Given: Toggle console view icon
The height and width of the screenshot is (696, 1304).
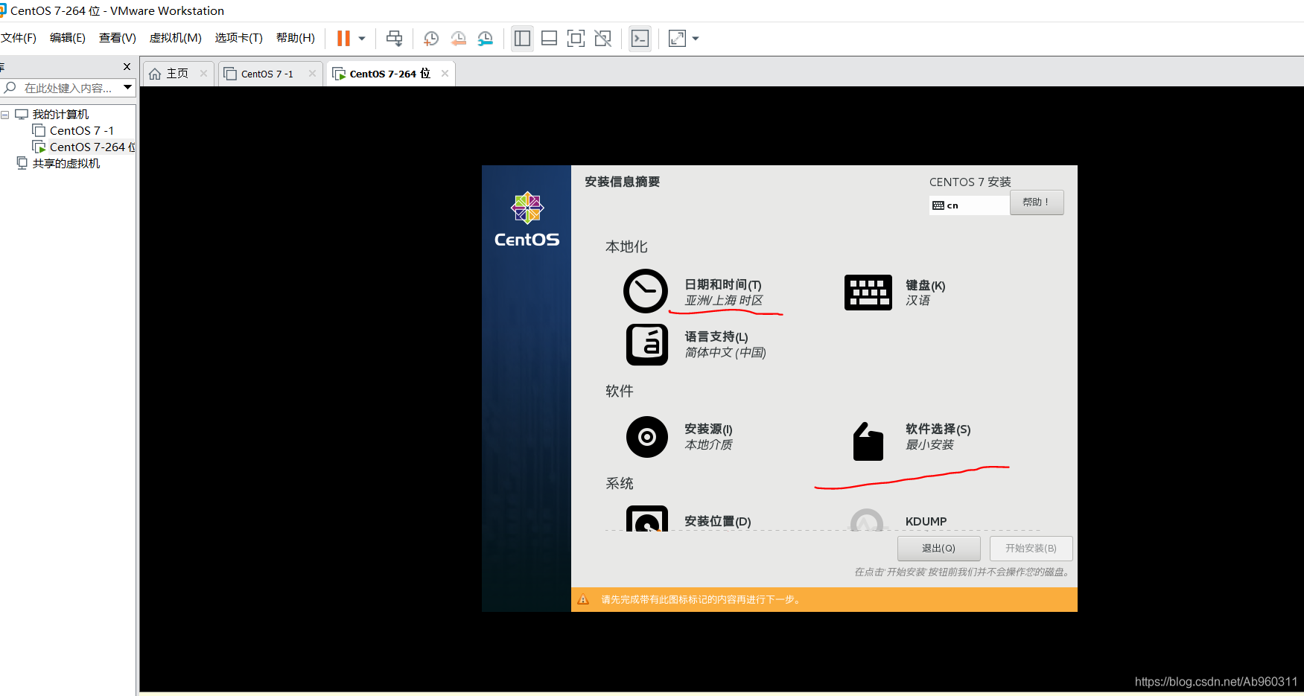Looking at the screenshot, I should click(x=640, y=38).
